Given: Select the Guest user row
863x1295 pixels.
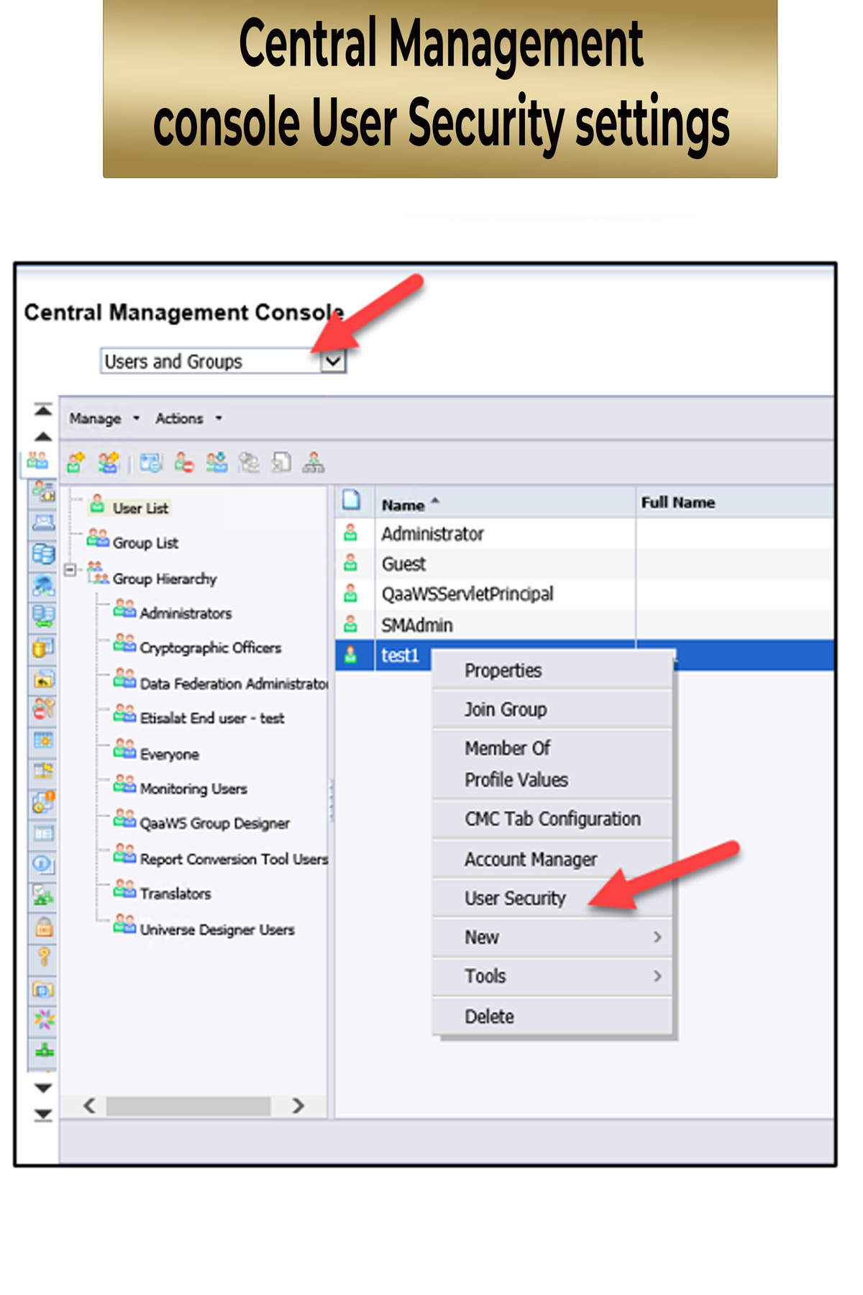Looking at the screenshot, I should [x=584, y=564].
